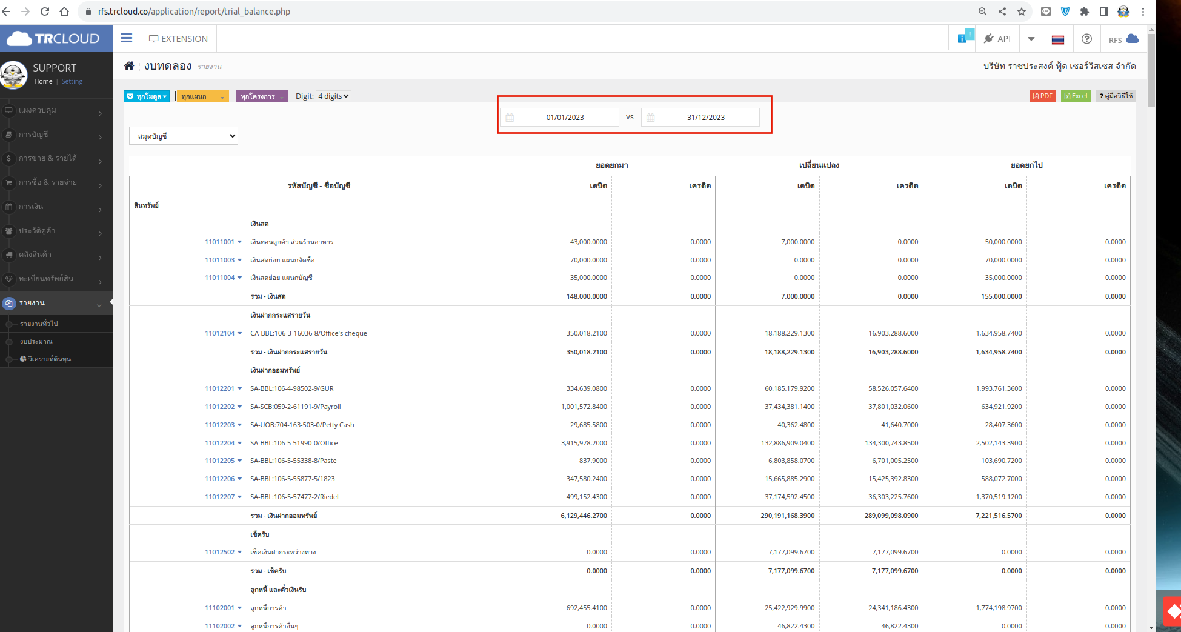Open the สมุดบัญชี select box
1181x632 pixels.
tap(184, 136)
